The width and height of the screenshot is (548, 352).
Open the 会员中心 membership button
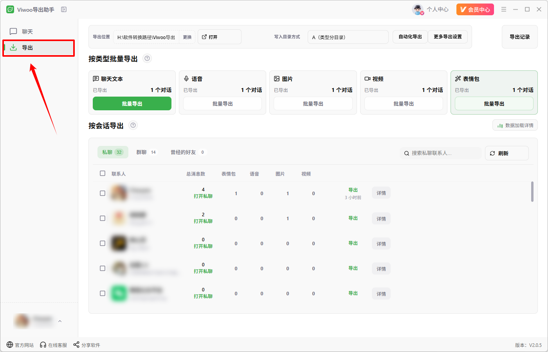(475, 9)
